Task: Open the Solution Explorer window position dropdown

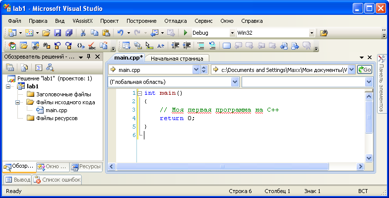Action: pyautogui.click(x=80, y=57)
